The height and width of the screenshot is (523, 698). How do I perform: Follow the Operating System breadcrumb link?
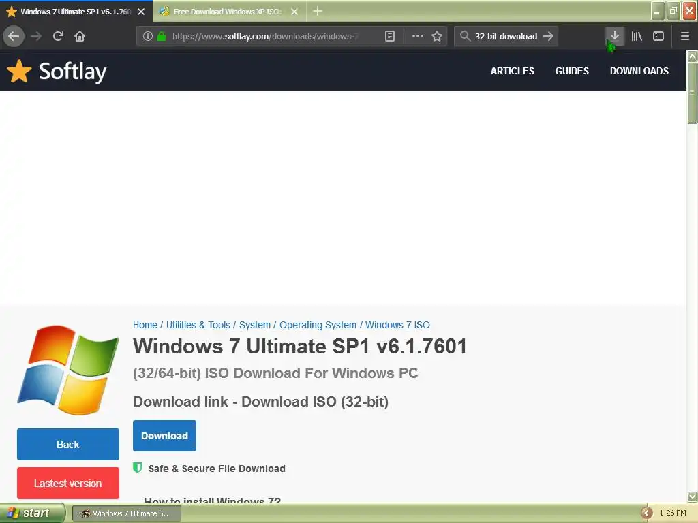click(x=318, y=325)
